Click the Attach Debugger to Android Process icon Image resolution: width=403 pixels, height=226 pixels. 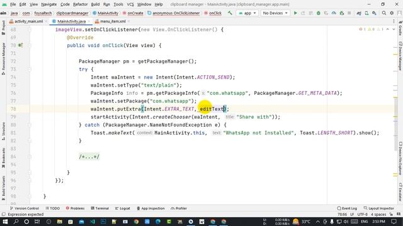341,13
